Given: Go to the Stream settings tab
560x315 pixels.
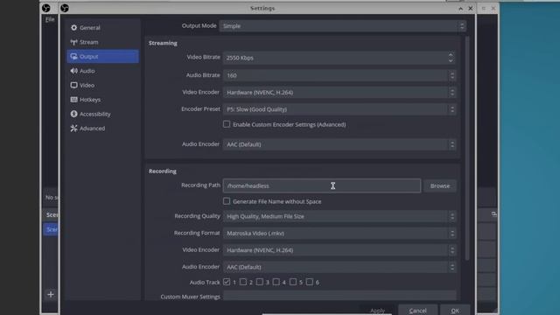Looking at the screenshot, I should point(103,42).
